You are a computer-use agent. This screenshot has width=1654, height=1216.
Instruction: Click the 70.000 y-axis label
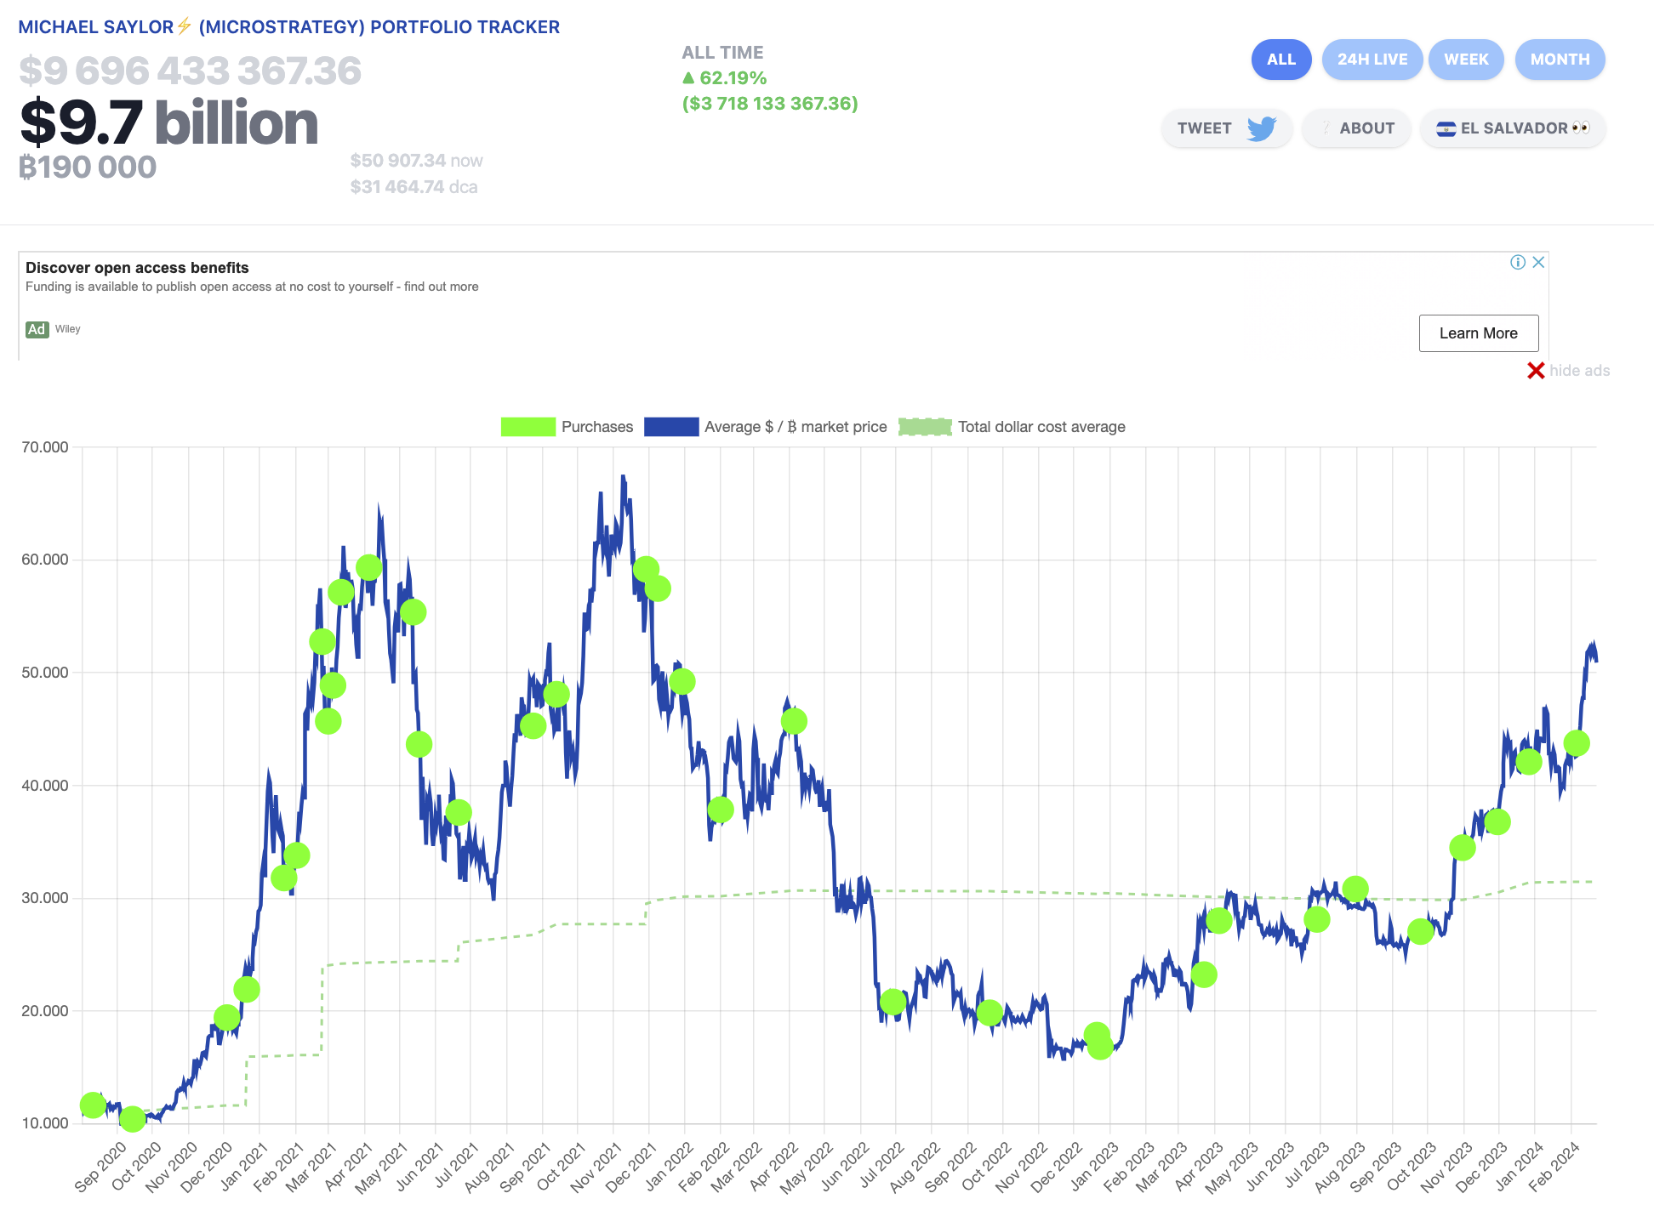pos(45,447)
